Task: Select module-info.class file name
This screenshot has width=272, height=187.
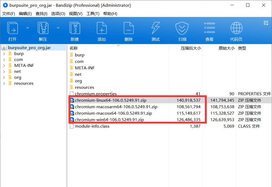Action: point(92,126)
